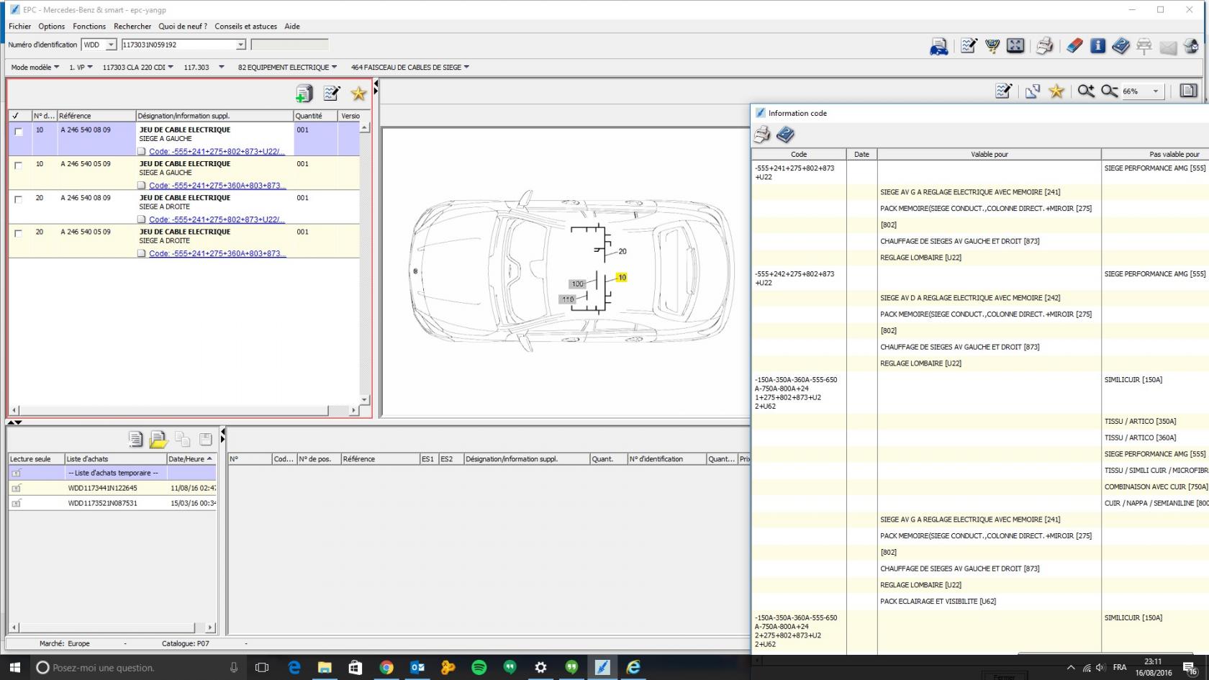The image size is (1209, 680).
Task: Click the favorites star above parts table
Action: tap(358, 93)
